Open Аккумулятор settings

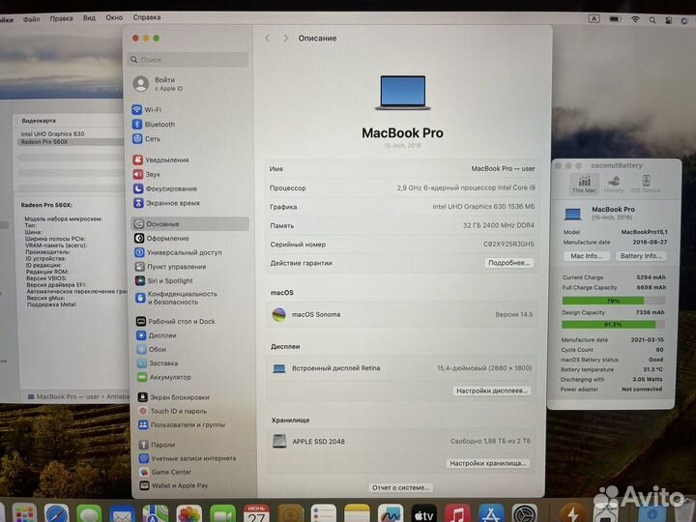(163, 377)
